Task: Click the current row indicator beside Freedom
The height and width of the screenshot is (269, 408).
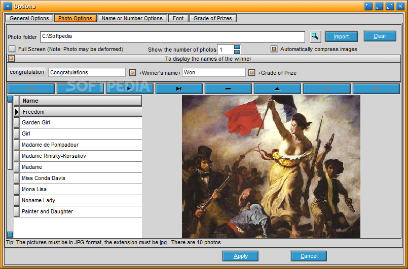Action: coord(17,112)
